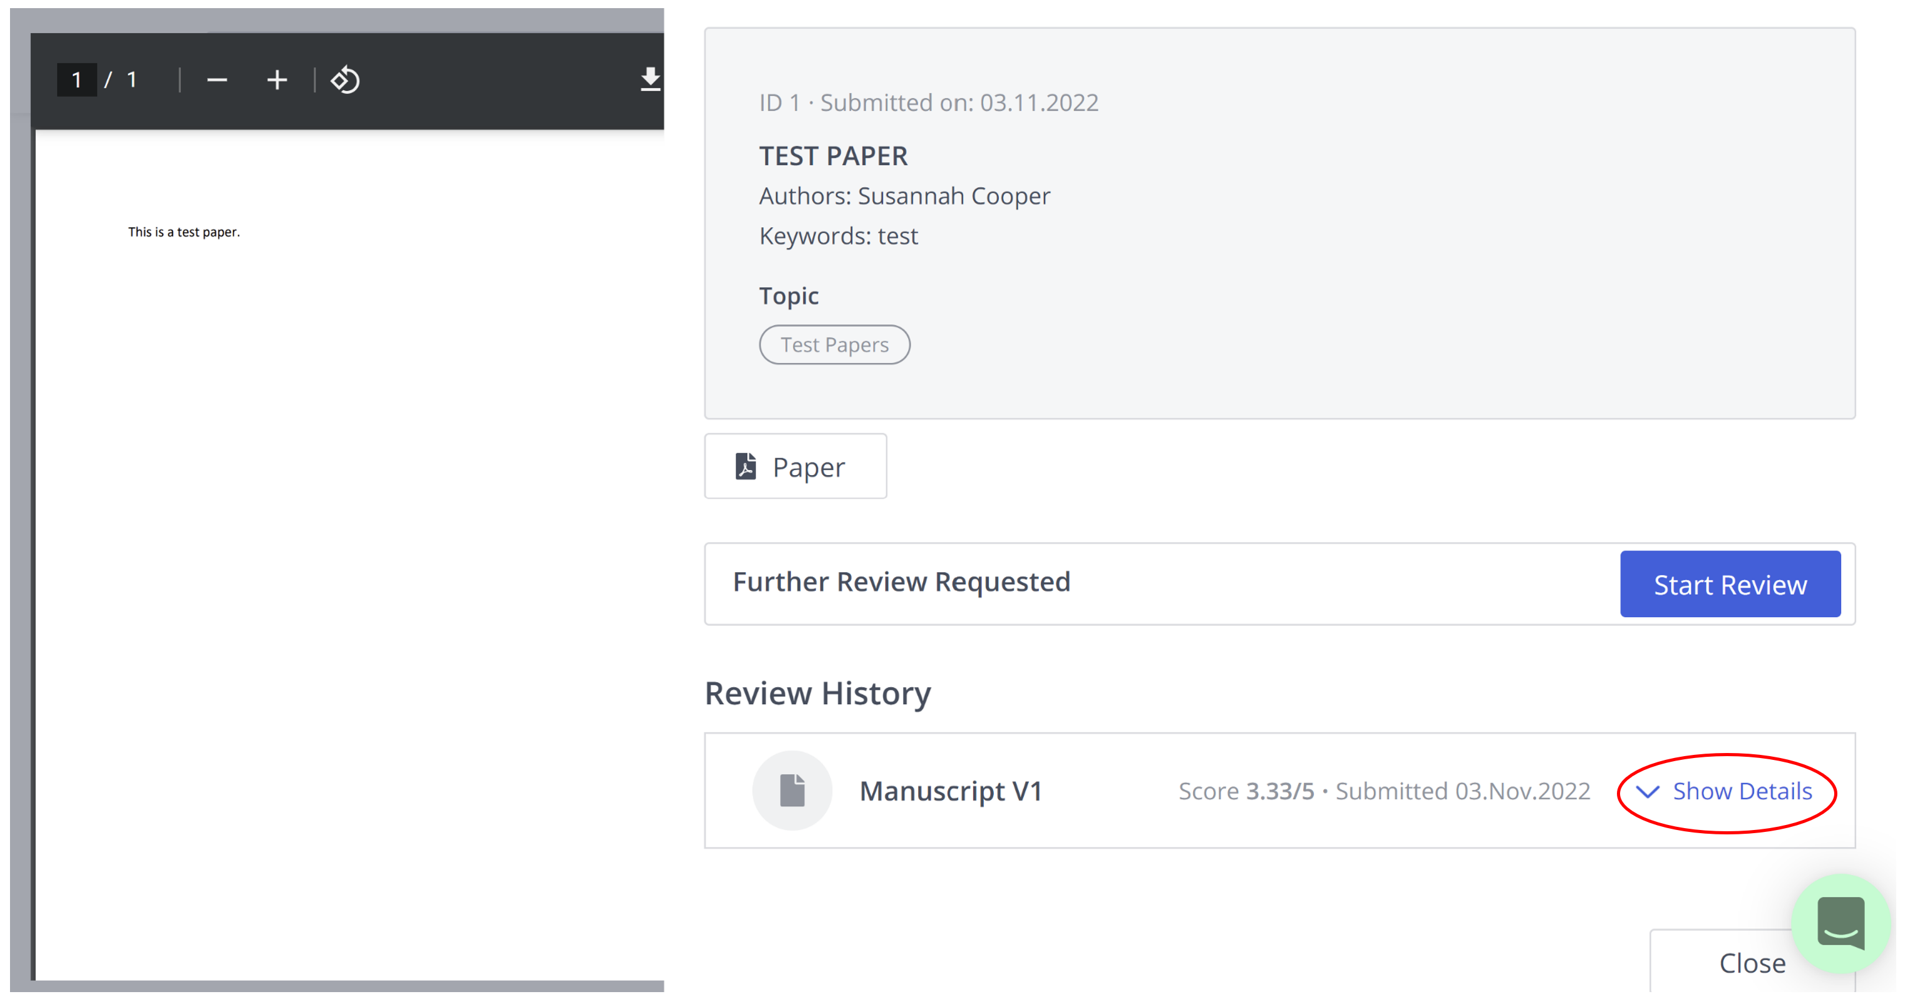Close the submission review dialog
Viewport: 1905px width, 999px height.
[1752, 963]
